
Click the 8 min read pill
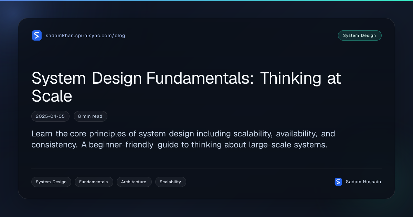coord(90,116)
